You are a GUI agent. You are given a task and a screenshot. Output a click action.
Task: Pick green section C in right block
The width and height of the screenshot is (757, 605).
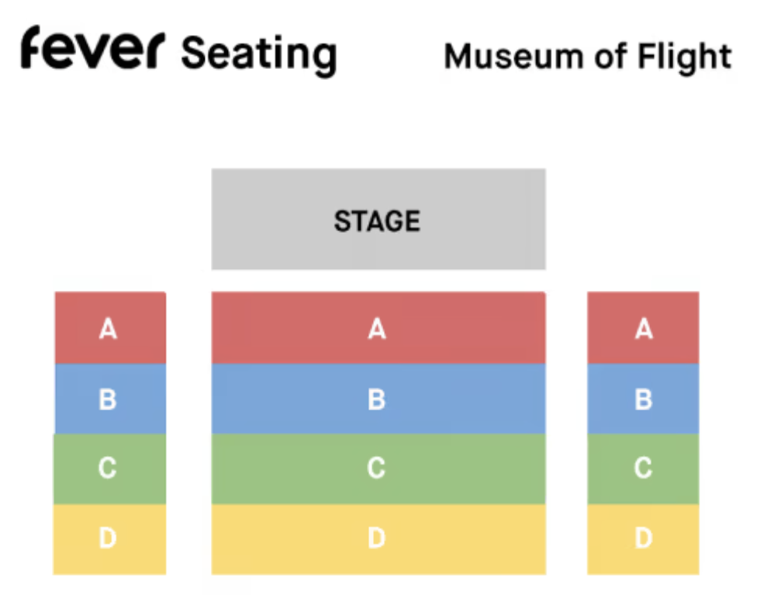(x=643, y=468)
